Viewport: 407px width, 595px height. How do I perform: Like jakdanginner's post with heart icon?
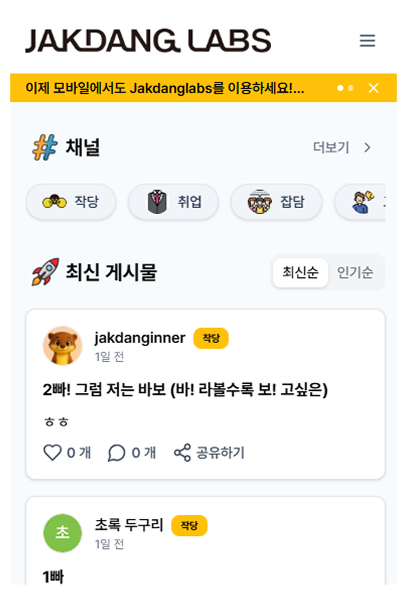(x=52, y=453)
